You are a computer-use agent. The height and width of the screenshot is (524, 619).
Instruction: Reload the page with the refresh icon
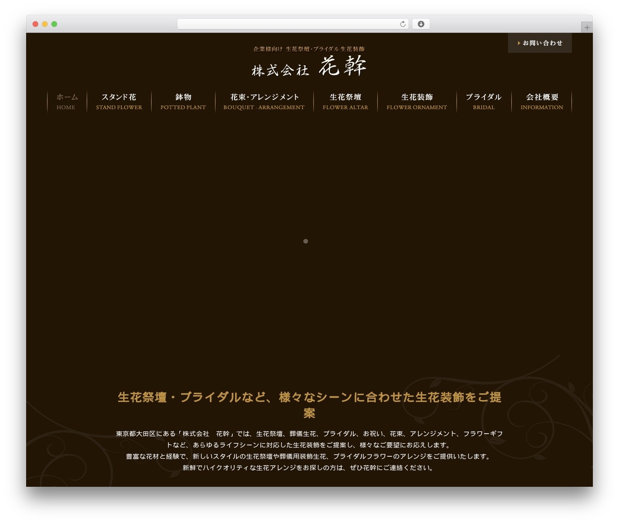click(402, 24)
